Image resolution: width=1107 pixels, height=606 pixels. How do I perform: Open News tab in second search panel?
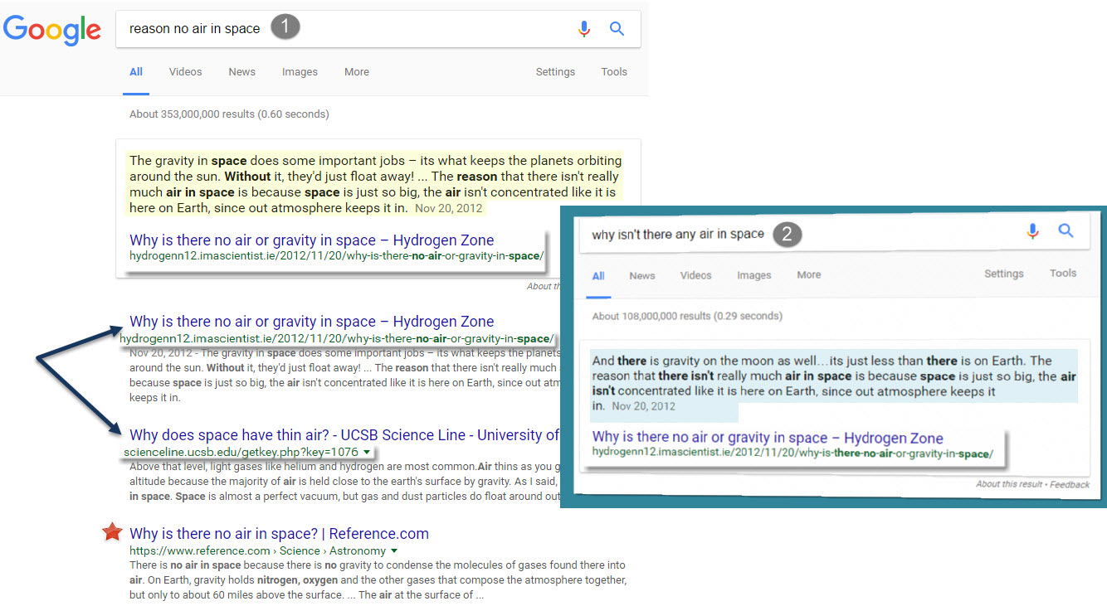click(x=641, y=275)
